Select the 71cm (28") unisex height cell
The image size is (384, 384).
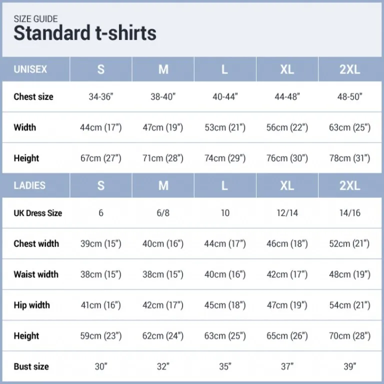pyautogui.click(x=163, y=158)
